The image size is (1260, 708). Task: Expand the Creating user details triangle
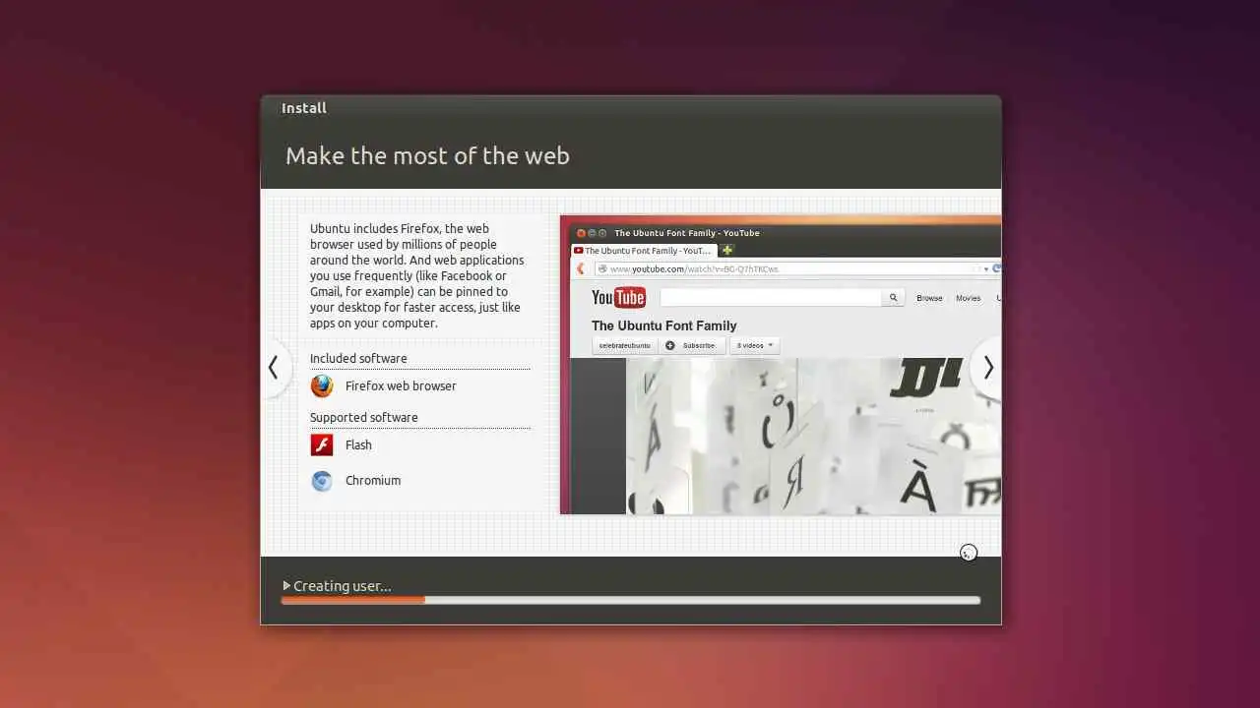[286, 585]
